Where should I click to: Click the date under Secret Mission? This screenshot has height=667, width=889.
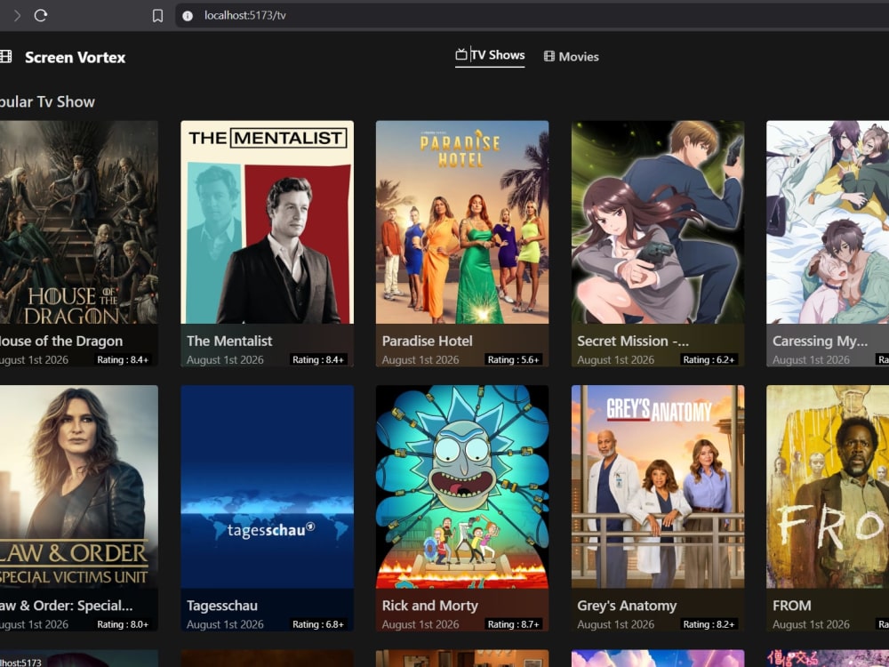616,359
